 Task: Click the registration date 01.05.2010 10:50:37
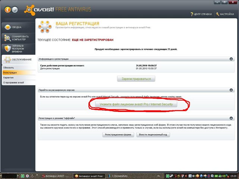146,69
